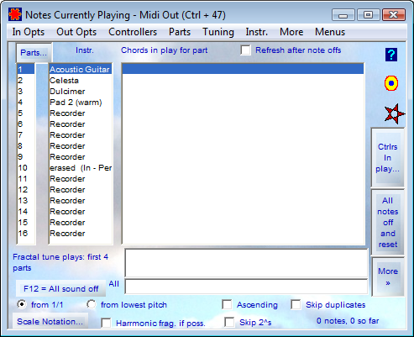The image size is (414, 337).
Task: Open the Parts menu
Action: tap(180, 32)
